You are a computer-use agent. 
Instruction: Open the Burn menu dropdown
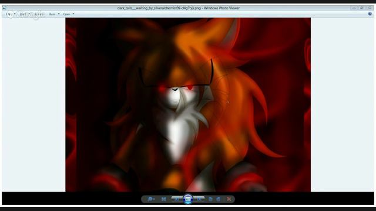[x=54, y=14]
